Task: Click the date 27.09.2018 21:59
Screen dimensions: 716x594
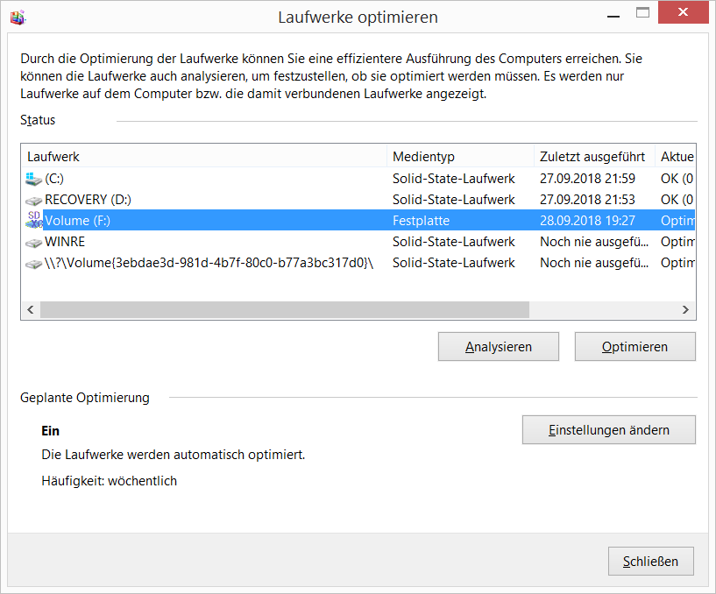Action: 587,179
